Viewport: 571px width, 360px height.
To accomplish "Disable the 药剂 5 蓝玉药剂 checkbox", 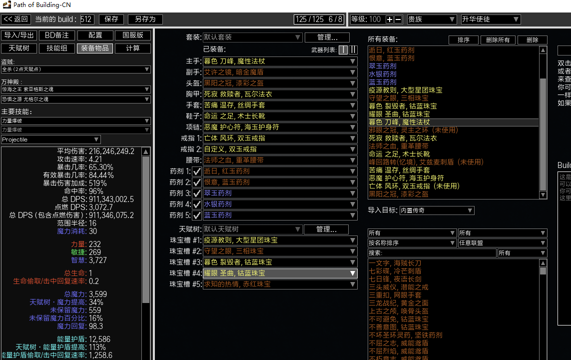I will click(197, 215).
